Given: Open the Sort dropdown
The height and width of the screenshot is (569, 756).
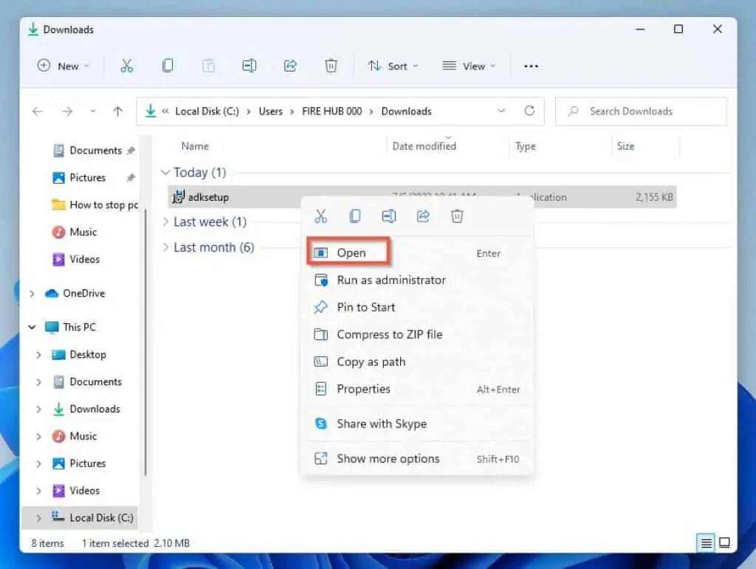Looking at the screenshot, I should click(393, 66).
